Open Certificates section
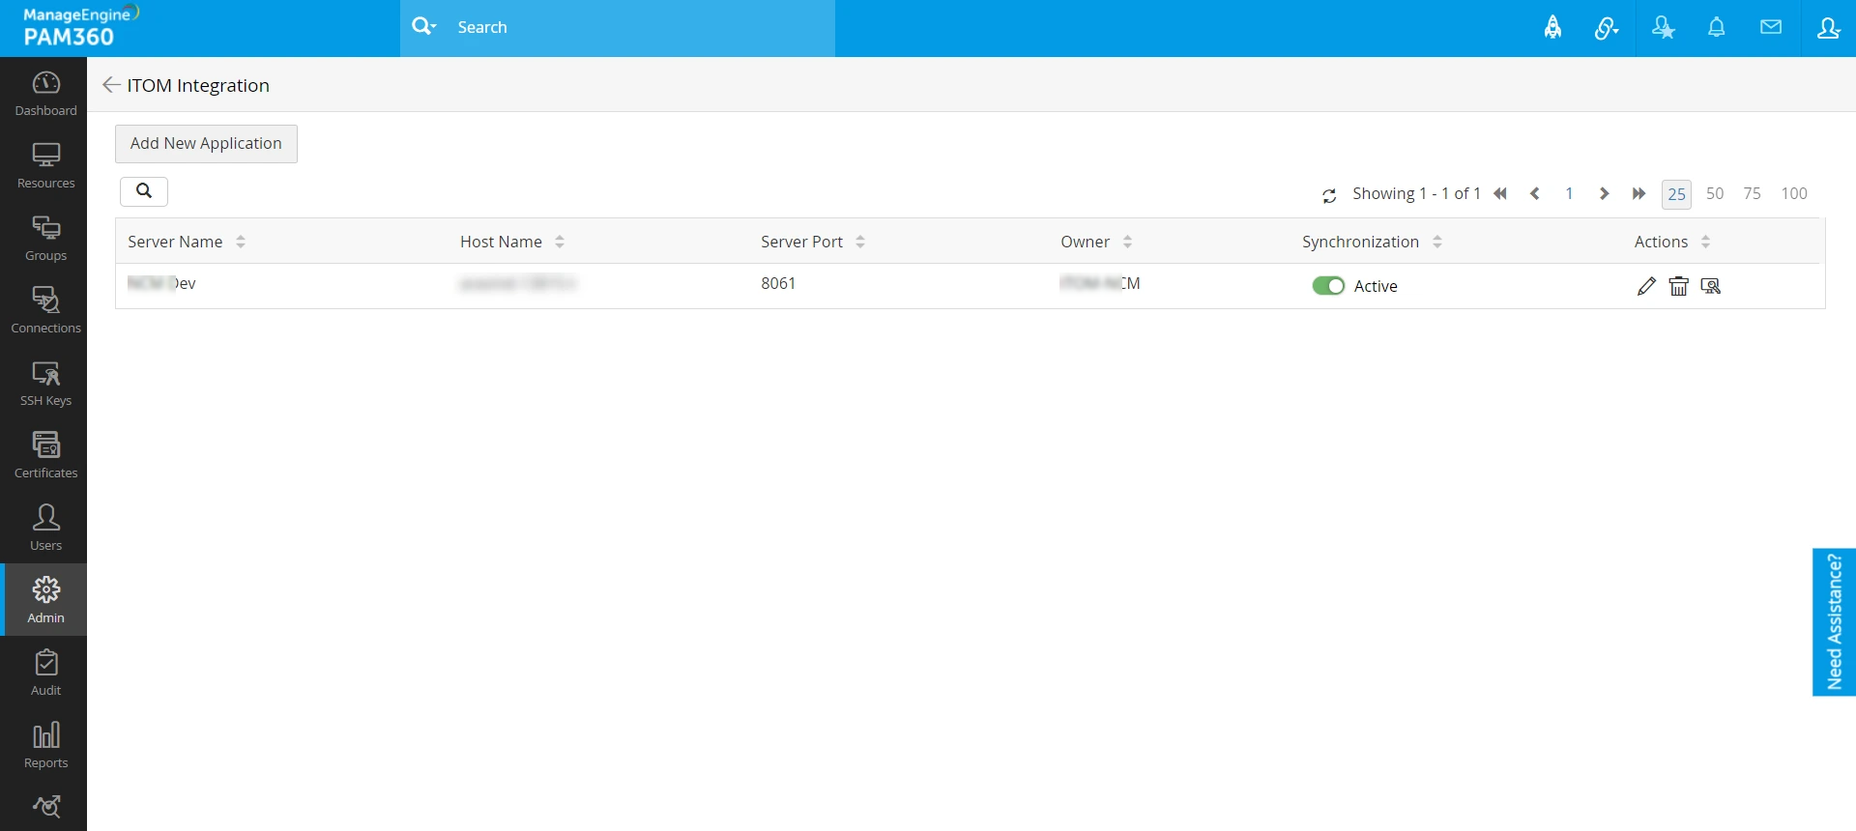Image resolution: width=1856 pixels, height=831 pixels. [45, 456]
